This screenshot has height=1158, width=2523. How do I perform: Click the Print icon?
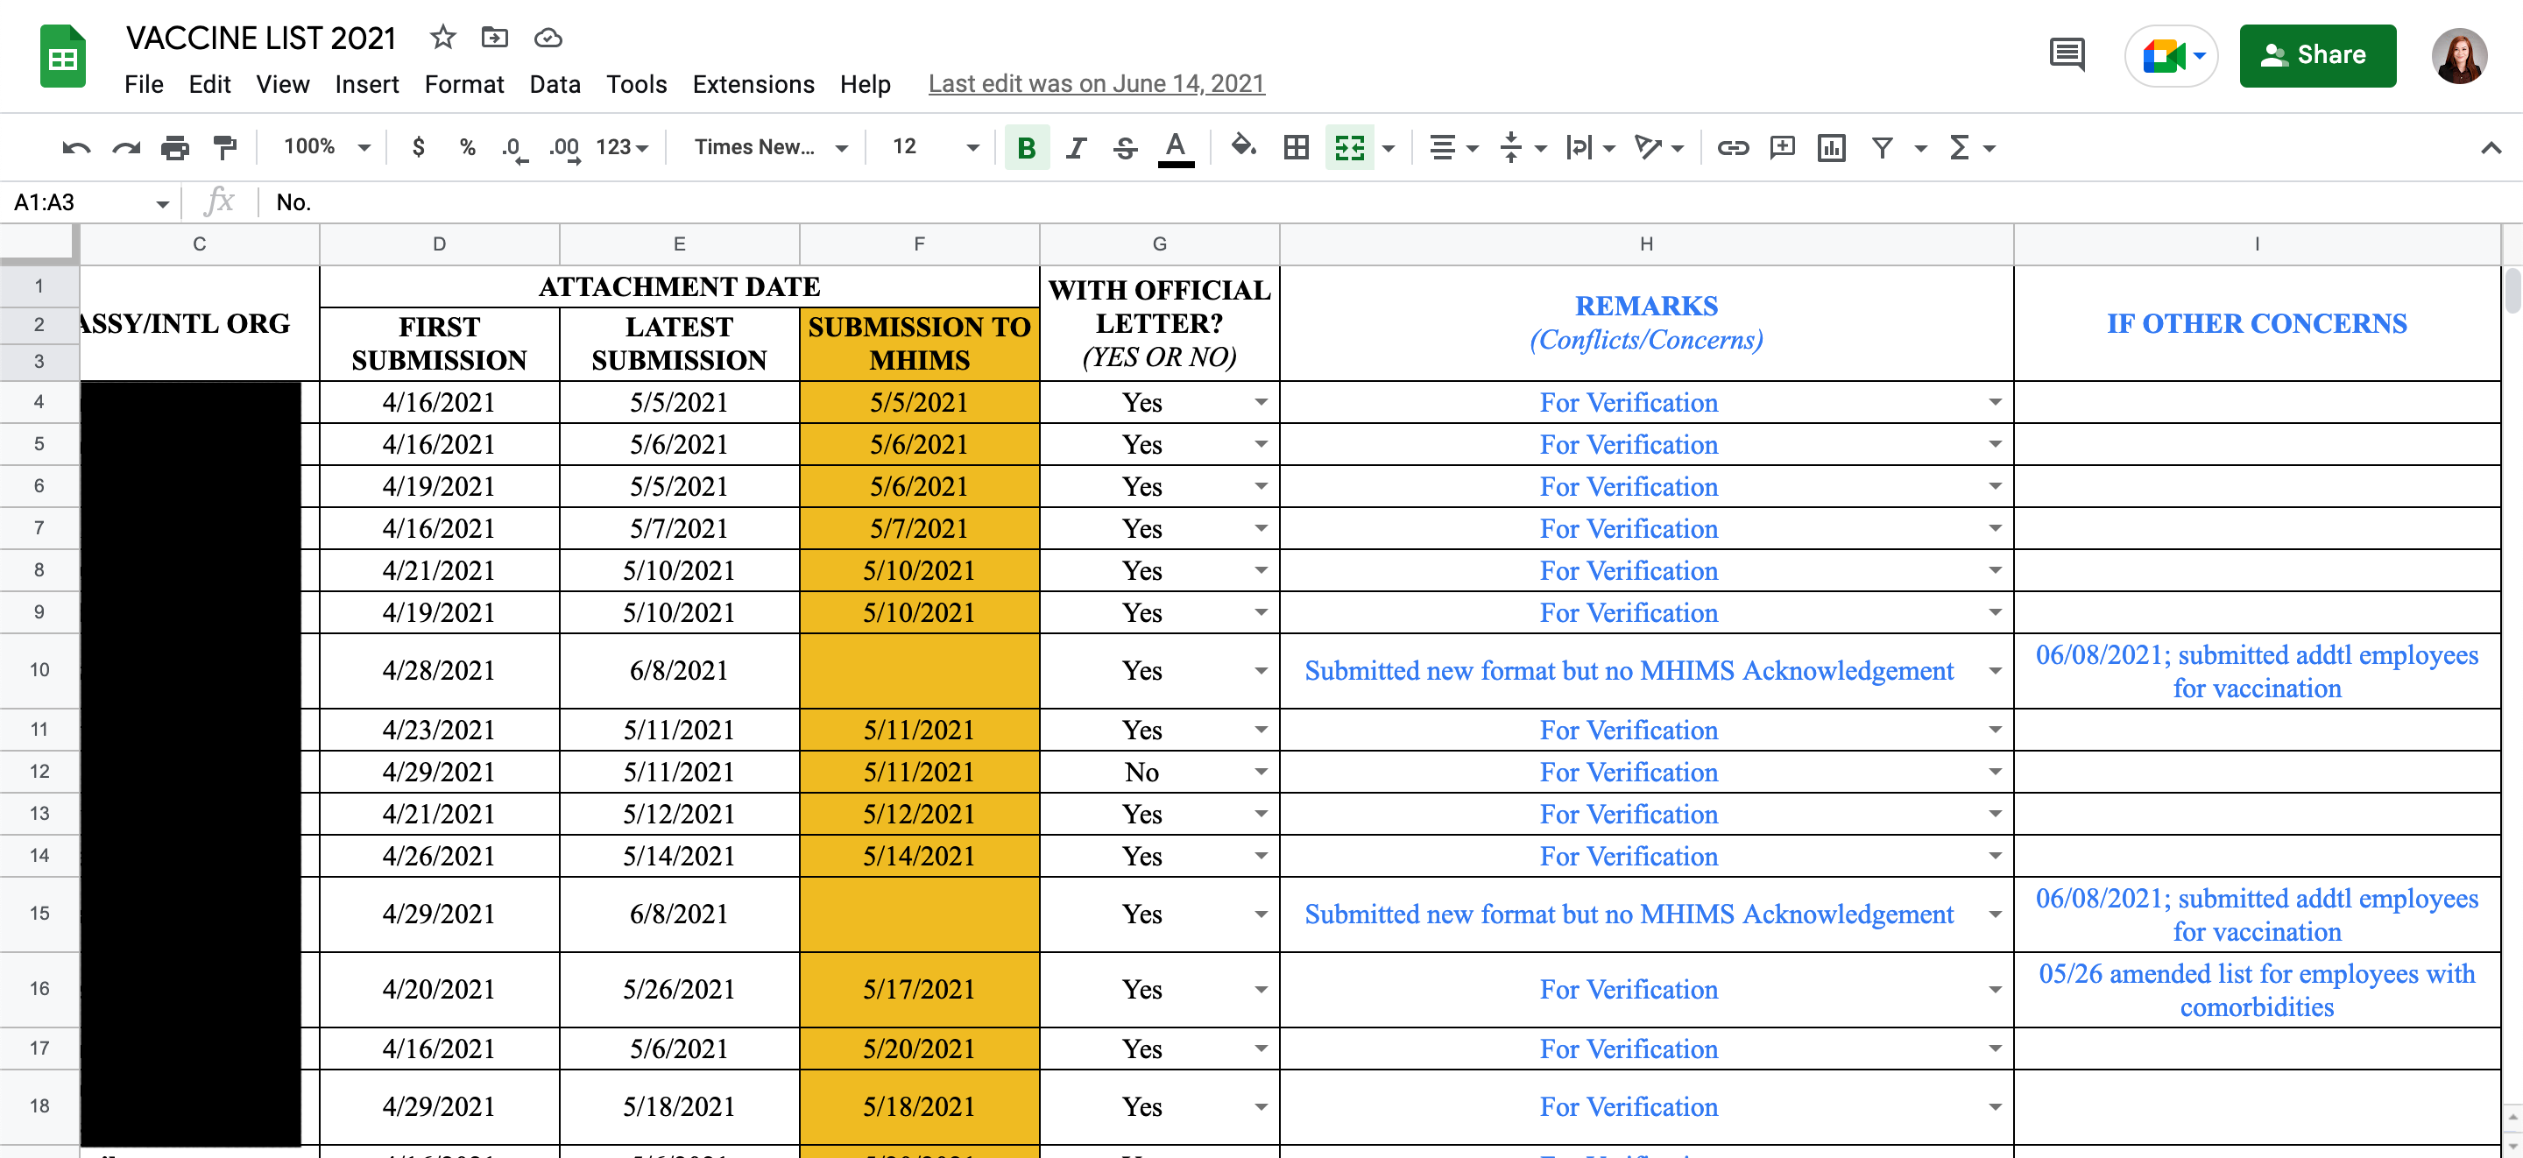(174, 148)
